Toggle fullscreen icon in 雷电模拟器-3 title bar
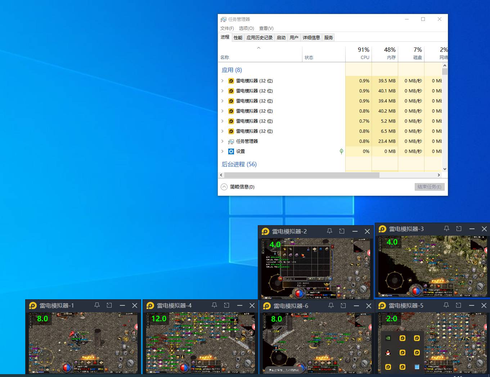The height and width of the screenshot is (377, 490). [459, 229]
